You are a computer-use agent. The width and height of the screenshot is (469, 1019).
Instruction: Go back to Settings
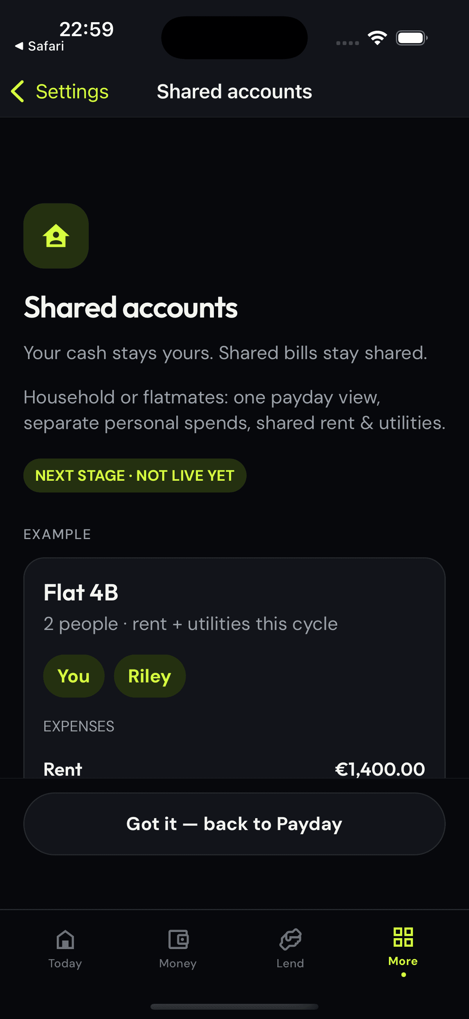(60, 91)
